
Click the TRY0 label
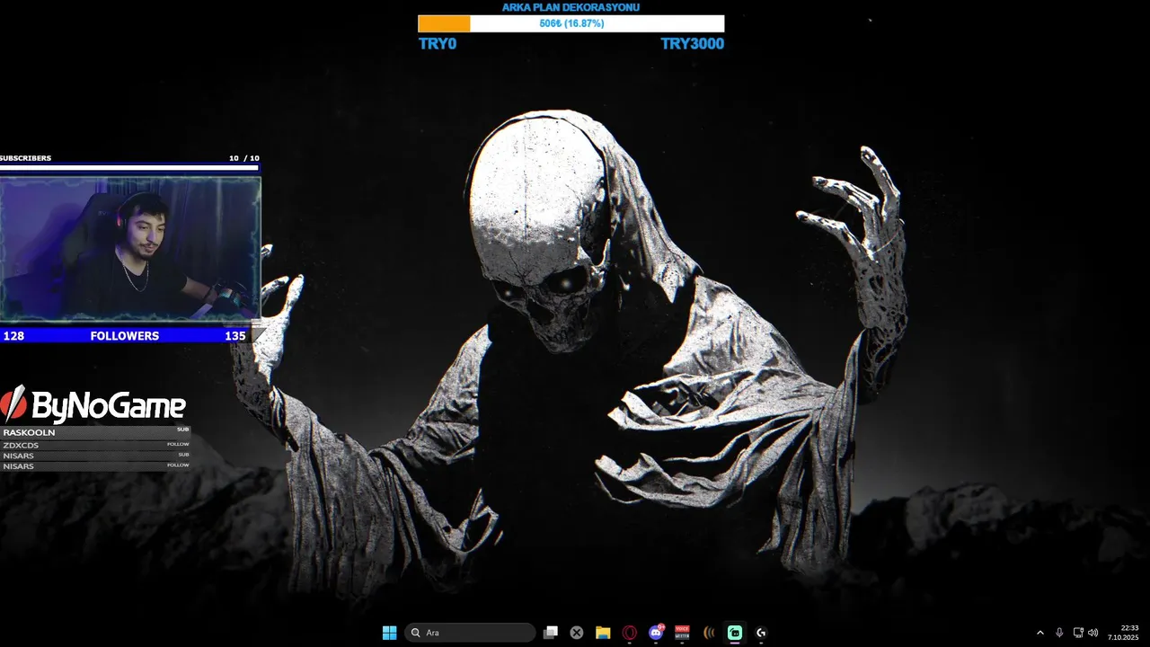438,43
